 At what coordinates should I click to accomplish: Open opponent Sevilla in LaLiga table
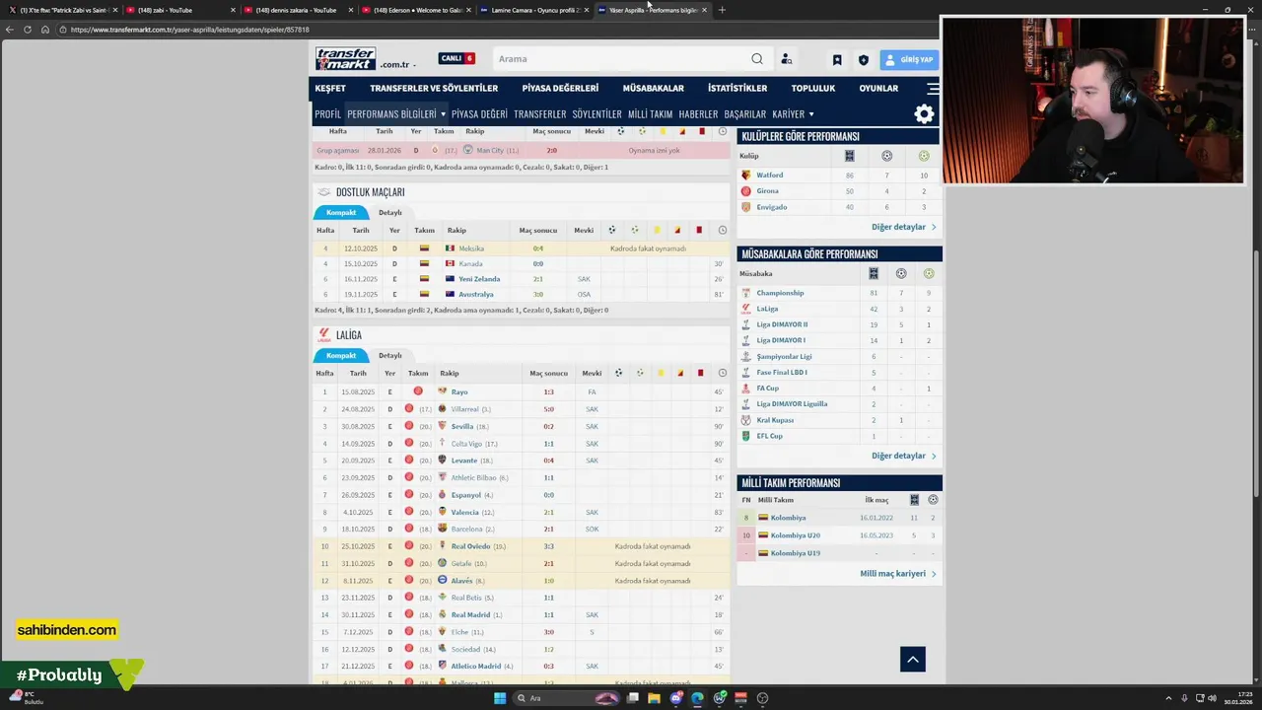coord(462,427)
